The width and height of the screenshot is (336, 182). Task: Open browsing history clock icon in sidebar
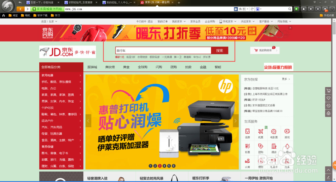coord(329,106)
